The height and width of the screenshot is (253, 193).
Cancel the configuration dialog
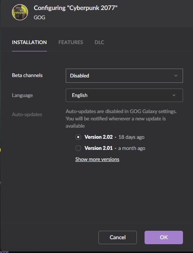pyautogui.click(x=118, y=237)
